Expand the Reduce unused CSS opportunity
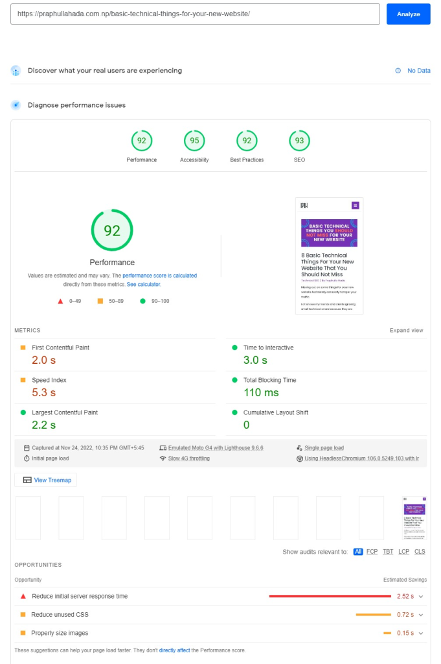The image size is (441, 664). [421, 615]
